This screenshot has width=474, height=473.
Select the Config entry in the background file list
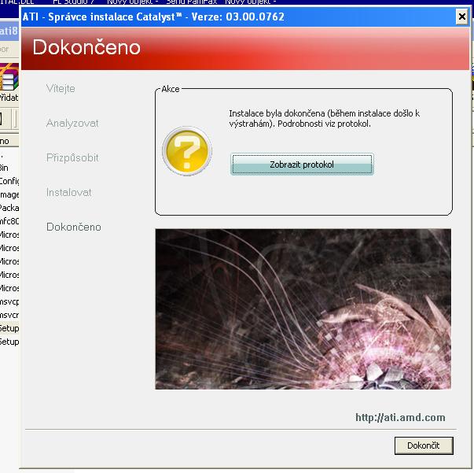(x=9, y=181)
